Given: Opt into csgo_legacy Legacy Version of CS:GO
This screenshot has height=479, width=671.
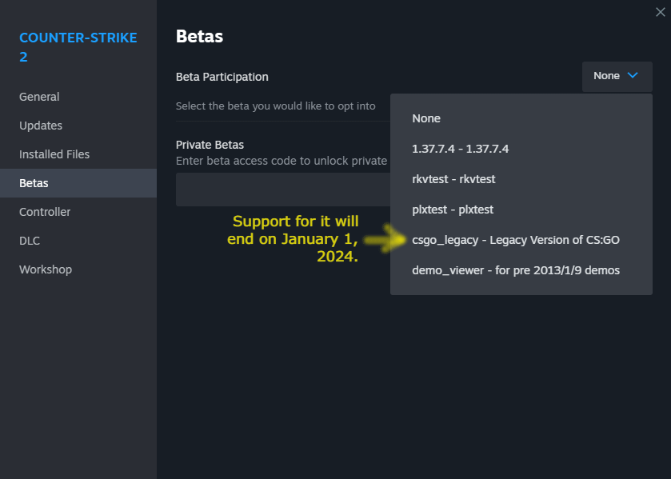Looking at the screenshot, I should [516, 240].
